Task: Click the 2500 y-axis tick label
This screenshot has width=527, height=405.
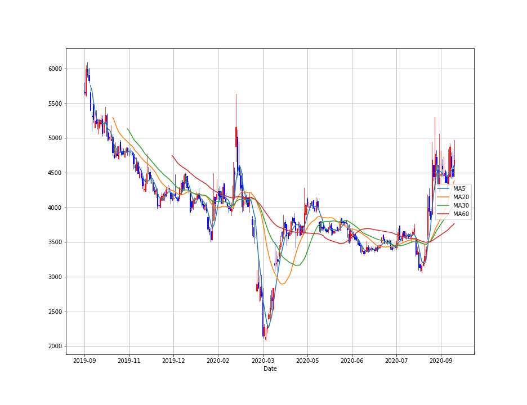Action: point(55,312)
